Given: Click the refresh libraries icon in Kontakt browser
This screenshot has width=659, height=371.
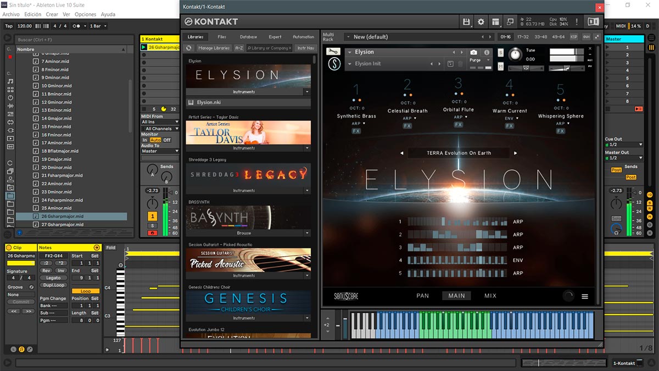Looking at the screenshot, I should click(189, 48).
